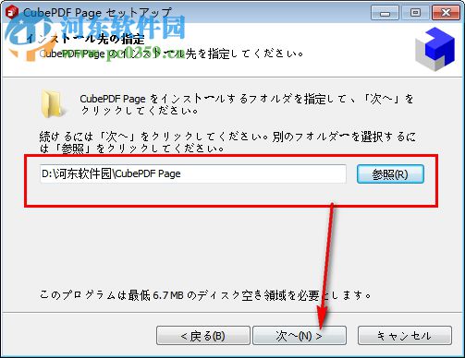
Task: Click the CubePDF cube logo icon
Action: pos(434,49)
